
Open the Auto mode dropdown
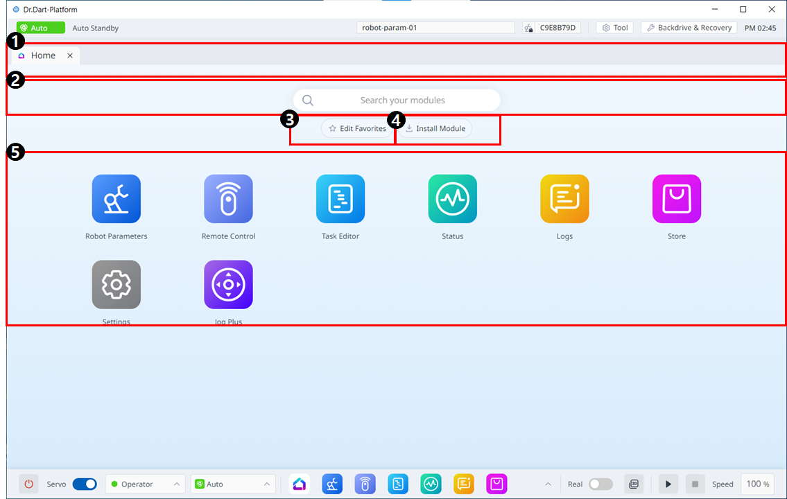tap(232, 484)
